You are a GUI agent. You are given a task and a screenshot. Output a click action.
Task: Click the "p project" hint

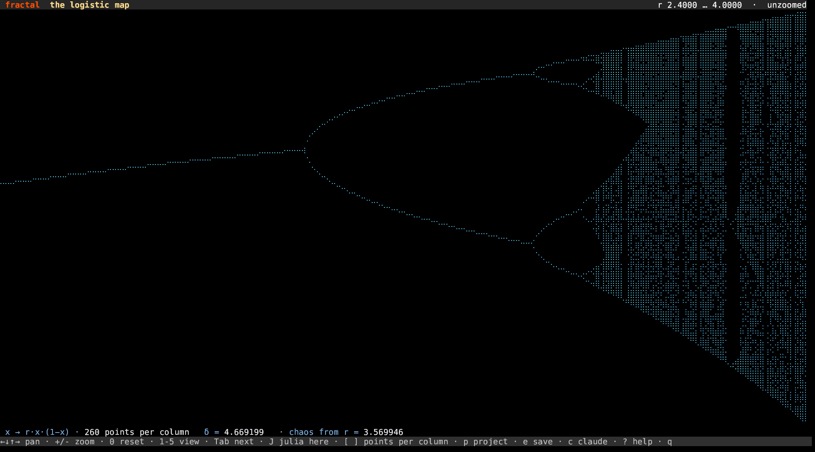[x=485, y=442]
